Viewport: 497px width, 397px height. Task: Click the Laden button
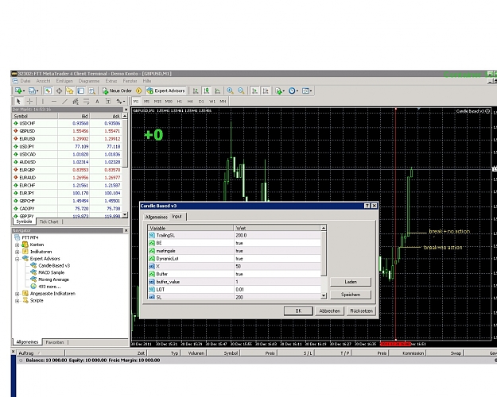(x=351, y=282)
